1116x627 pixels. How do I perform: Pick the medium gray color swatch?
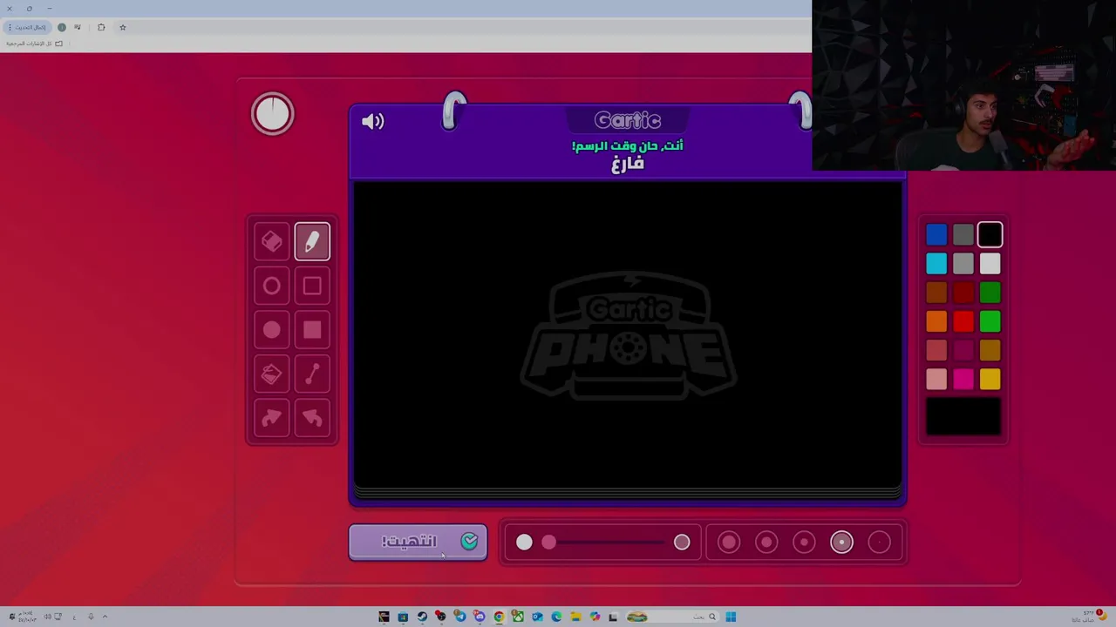(x=963, y=263)
